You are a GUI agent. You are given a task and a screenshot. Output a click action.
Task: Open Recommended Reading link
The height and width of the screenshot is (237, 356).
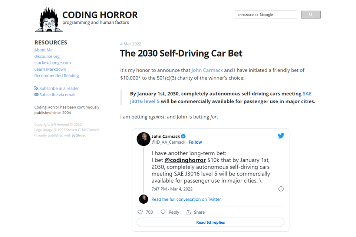pos(56,76)
